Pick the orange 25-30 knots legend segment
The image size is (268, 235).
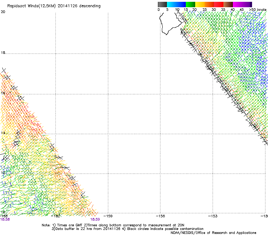coord(209,4)
